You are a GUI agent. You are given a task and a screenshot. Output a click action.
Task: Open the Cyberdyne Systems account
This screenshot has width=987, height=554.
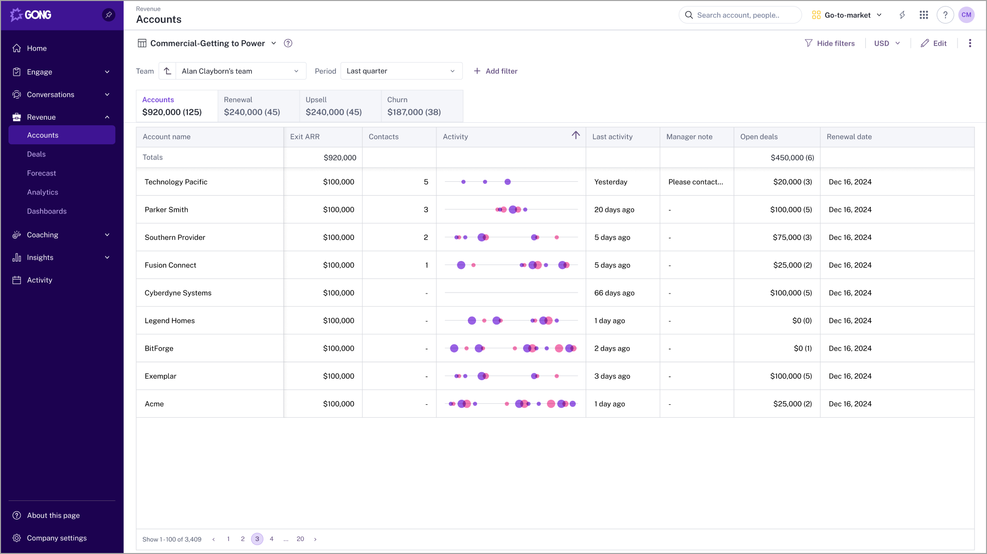tap(178, 293)
